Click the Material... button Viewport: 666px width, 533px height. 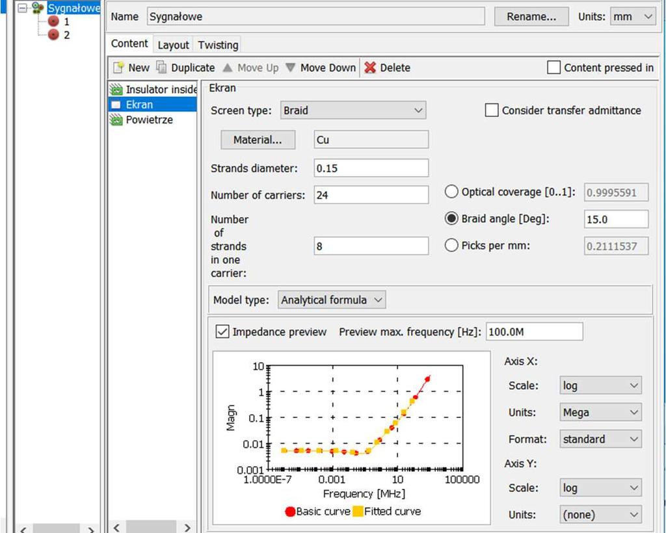(258, 140)
